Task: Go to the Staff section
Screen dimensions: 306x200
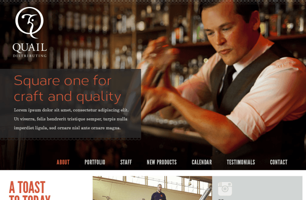Action: tap(126, 162)
